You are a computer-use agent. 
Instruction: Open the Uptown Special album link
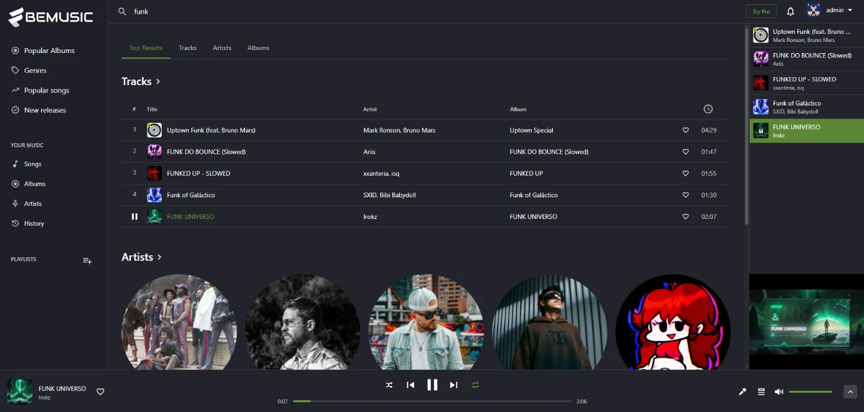pyautogui.click(x=531, y=130)
